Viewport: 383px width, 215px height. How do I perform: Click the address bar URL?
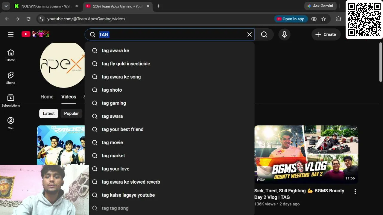click(86, 19)
